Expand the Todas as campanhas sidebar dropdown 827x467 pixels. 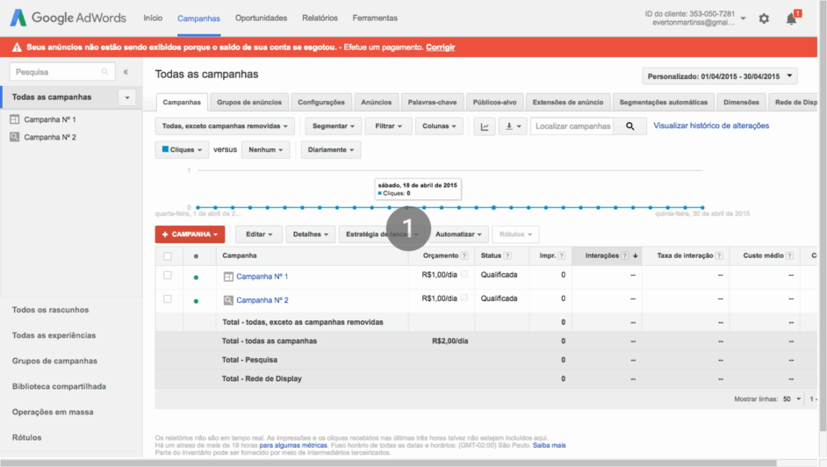(127, 97)
